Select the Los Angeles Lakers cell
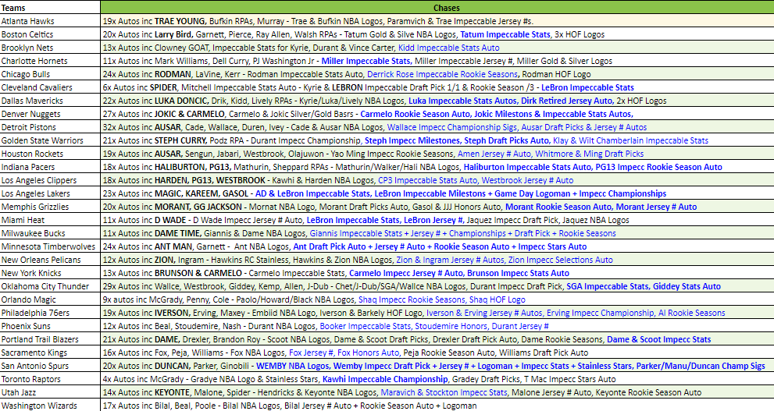This screenshot has height=411, width=774. coord(50,193)
